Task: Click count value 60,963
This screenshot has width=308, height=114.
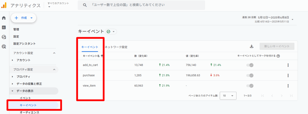Action: pyautogui.click(x=139, y=85)
